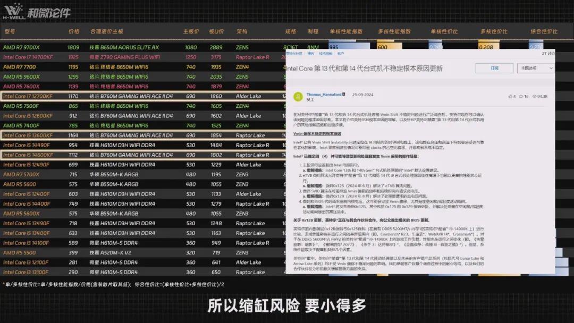The width and height of the screenshot is (574, 323).
Task: Select the Intel Core i3 13100F row name
Action: click(x=26, y=272)
